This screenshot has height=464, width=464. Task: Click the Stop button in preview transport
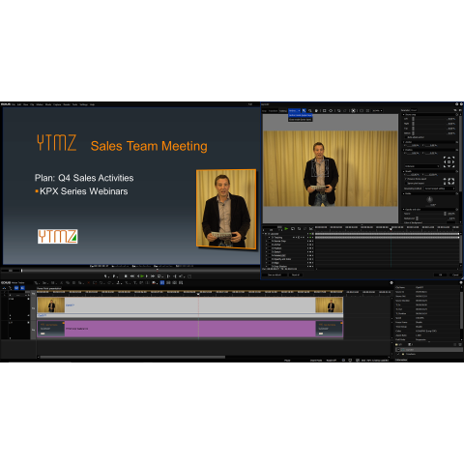(x=126, y=276)
